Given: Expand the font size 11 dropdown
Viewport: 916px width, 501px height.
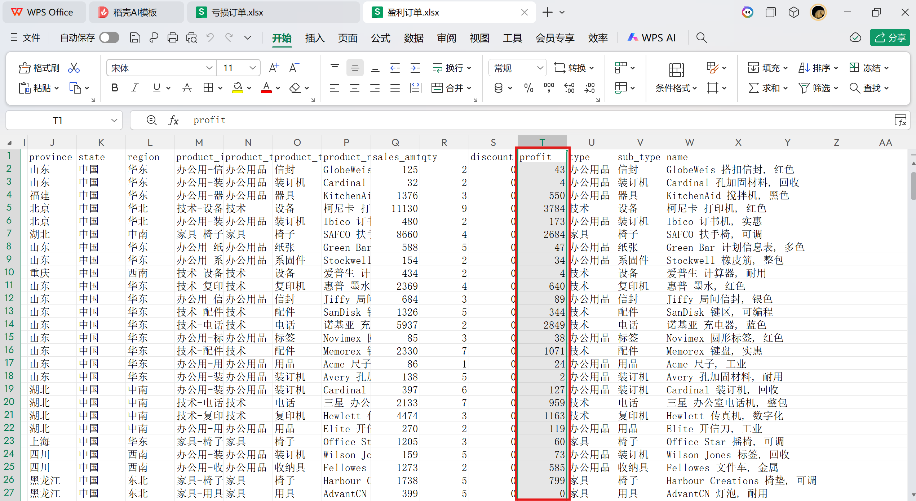Looking at the screenshot, I should pyautogui.click(x=252, y=68).
